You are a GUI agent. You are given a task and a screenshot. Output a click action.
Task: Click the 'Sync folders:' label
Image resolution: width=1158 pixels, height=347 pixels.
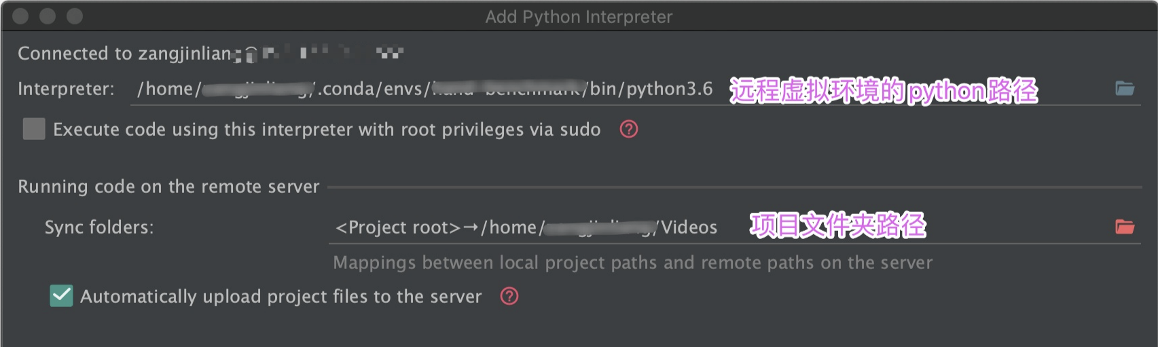tap(99, 227)
